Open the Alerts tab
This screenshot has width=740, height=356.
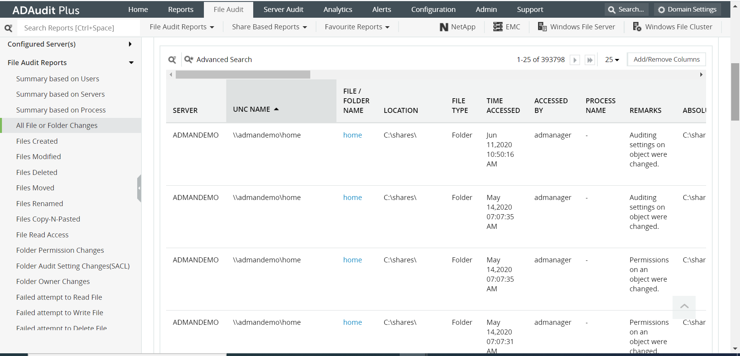tap(382, 10)
